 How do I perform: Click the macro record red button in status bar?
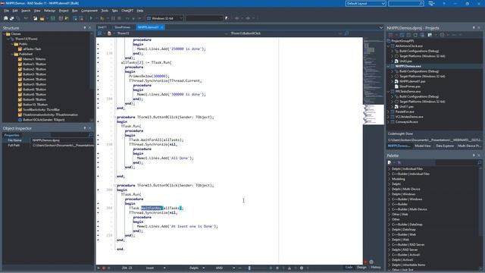point(104,268)
